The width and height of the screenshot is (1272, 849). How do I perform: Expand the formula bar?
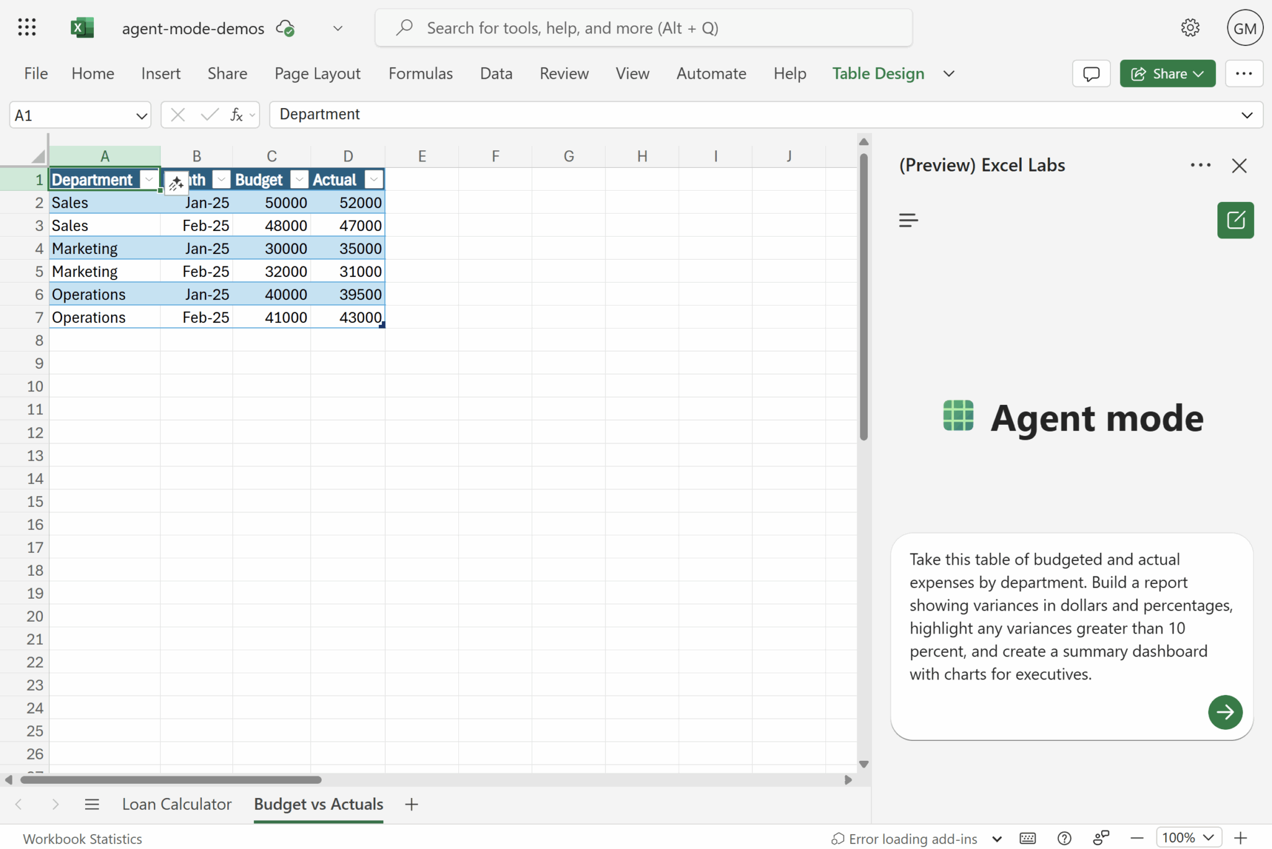point(1247,116)
